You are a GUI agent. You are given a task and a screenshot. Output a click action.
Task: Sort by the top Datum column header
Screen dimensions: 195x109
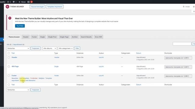pyautogui.click(x=139, y=53)
